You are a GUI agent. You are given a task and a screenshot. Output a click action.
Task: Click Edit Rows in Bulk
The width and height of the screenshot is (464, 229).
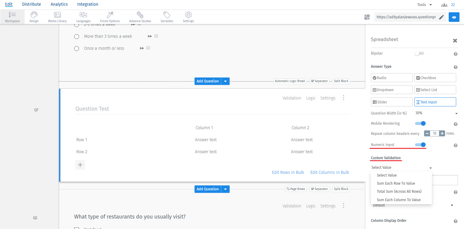pos(288,172)
